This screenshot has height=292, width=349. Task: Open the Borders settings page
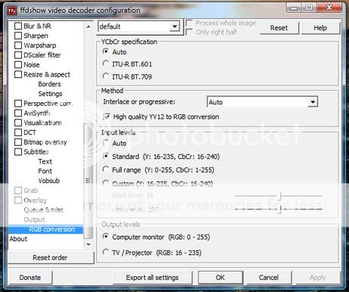click(49, 84)
